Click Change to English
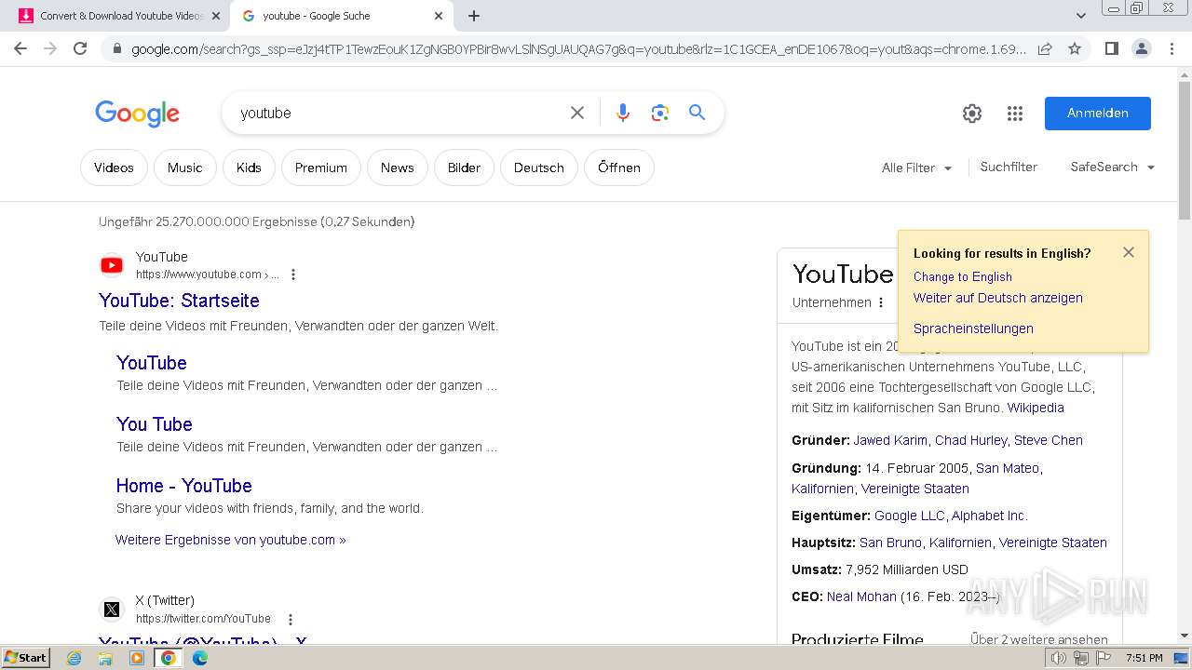The height and width of the screenshot is (670, 1192). tap(963, 276)
